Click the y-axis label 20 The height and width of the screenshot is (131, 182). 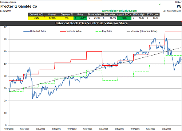pos(5,101)
